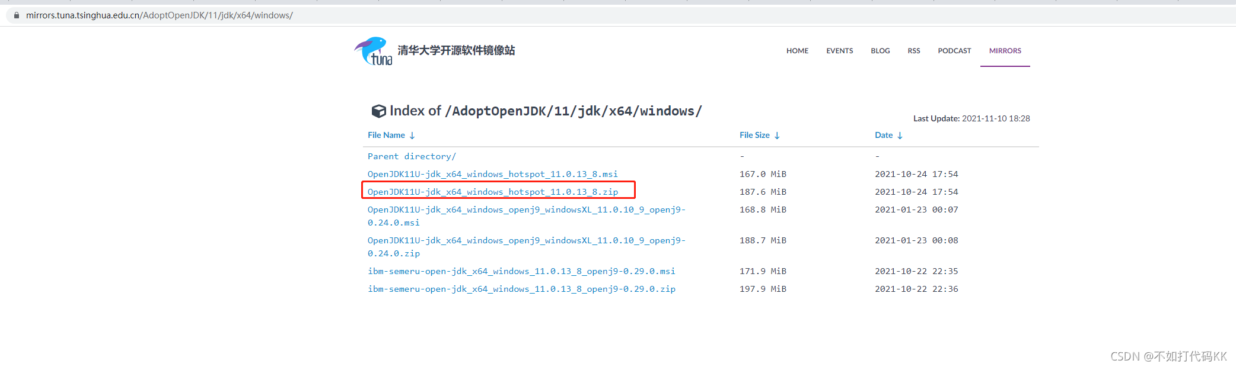The height and width of the screenshot is (367, 1236).
Task: Select the 197.9 MiB file size text
Action: 763,289
